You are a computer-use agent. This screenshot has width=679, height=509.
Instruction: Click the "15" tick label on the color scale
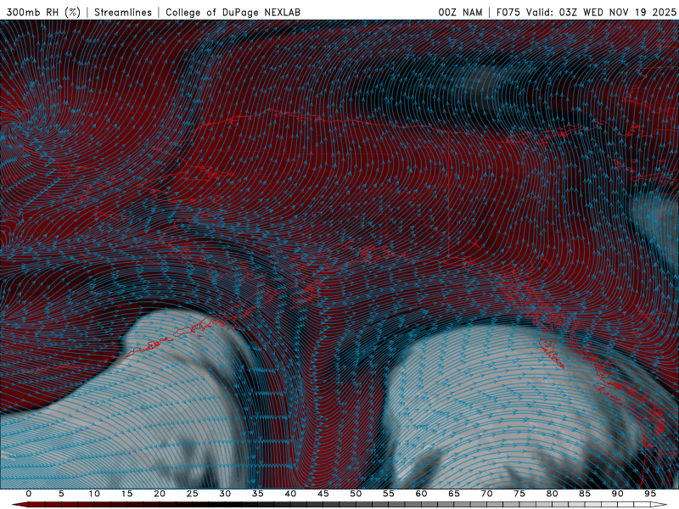(126, 494)
